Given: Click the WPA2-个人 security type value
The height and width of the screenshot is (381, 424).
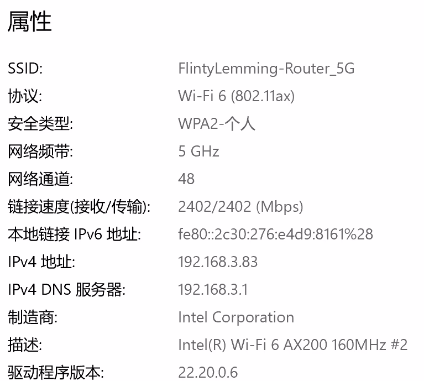Looking at the screenshot, I should tap(217, 124).
